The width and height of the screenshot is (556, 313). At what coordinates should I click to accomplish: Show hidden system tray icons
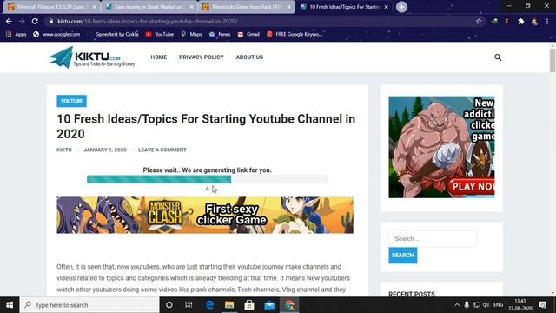pos(457,305)
